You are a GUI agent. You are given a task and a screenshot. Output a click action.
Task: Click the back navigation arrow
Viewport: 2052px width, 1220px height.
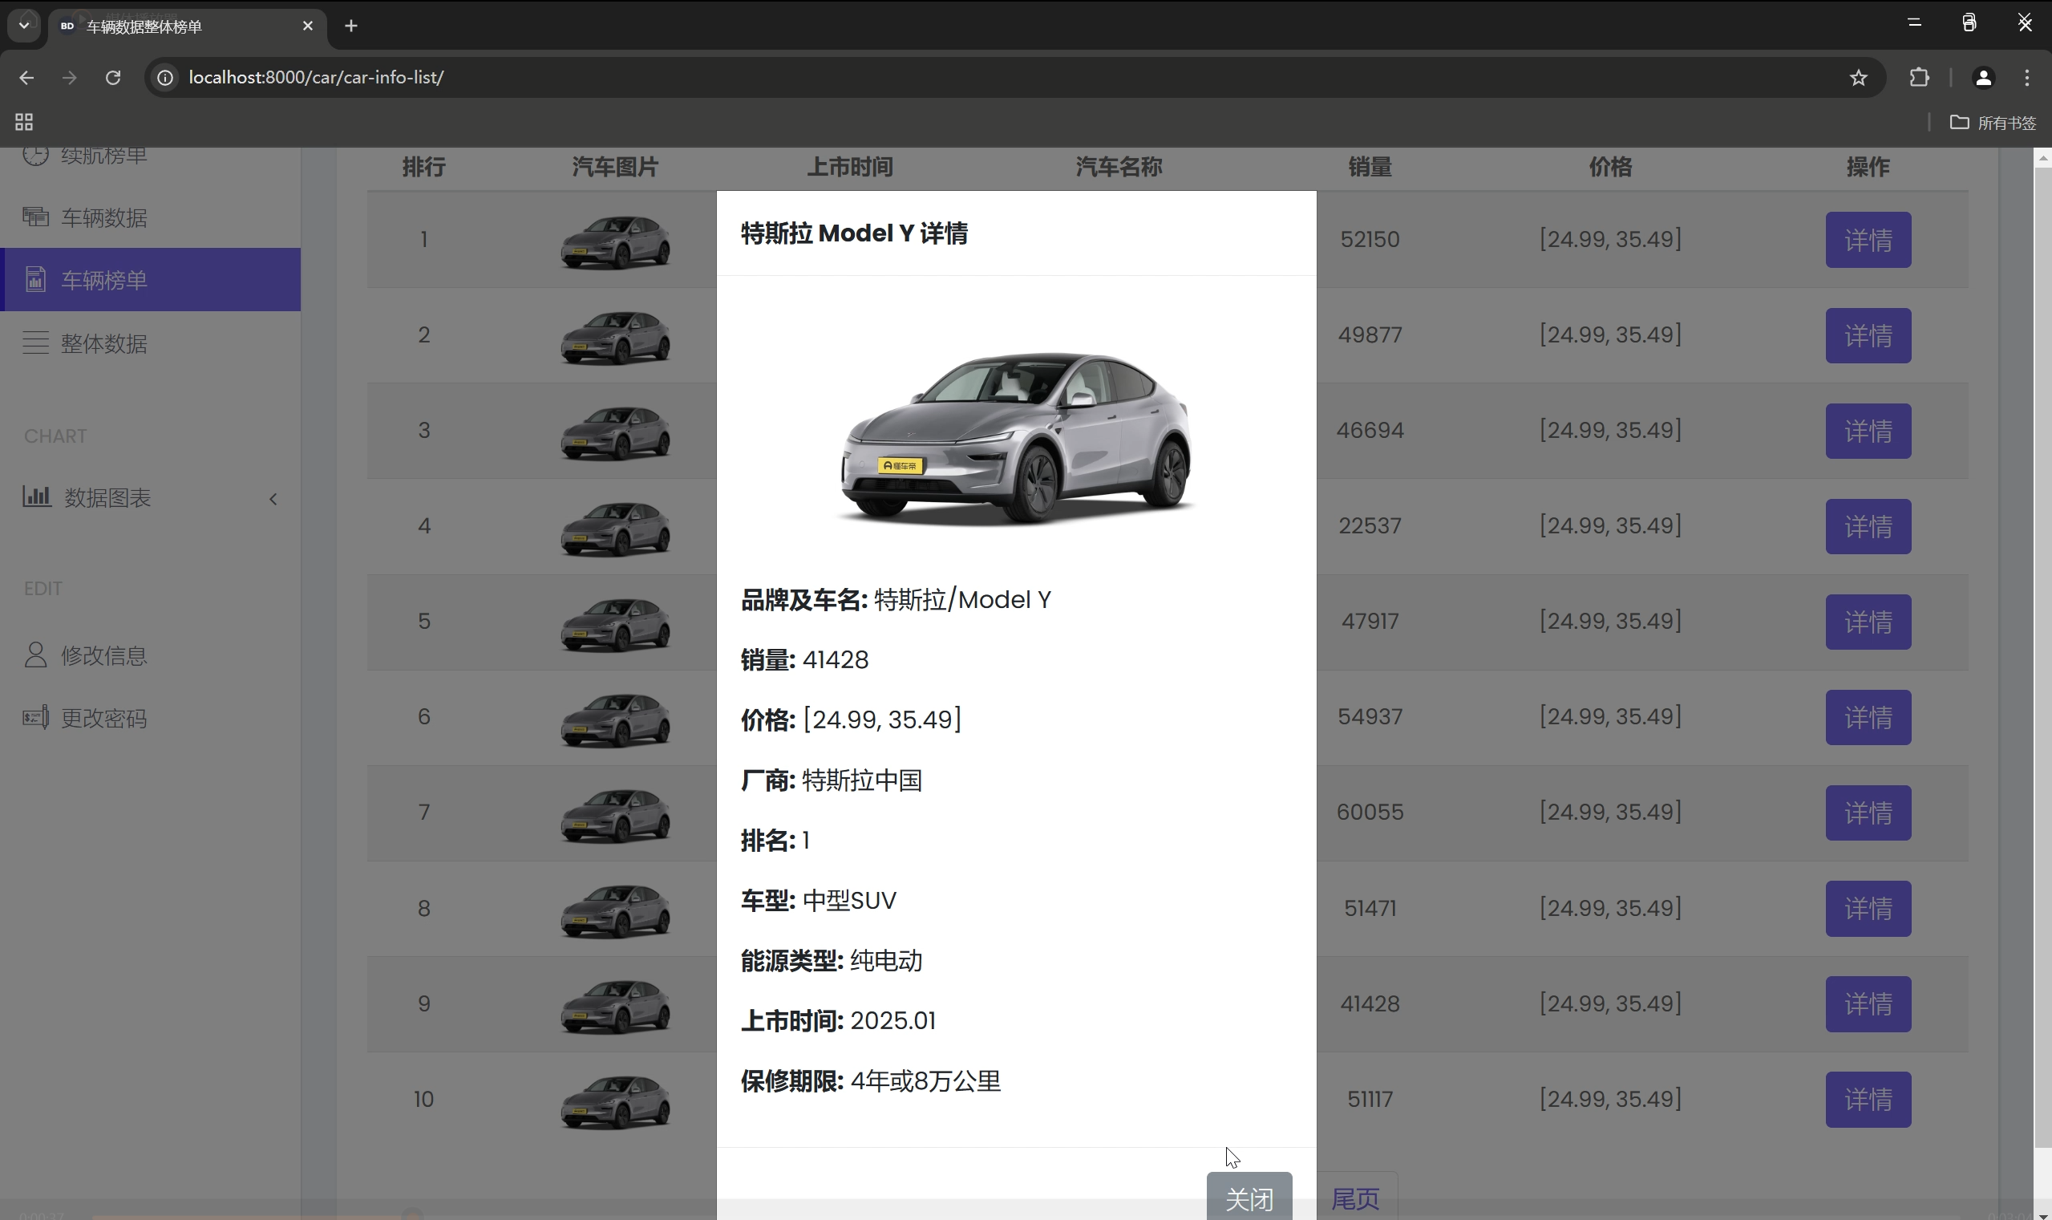[26, 77]
